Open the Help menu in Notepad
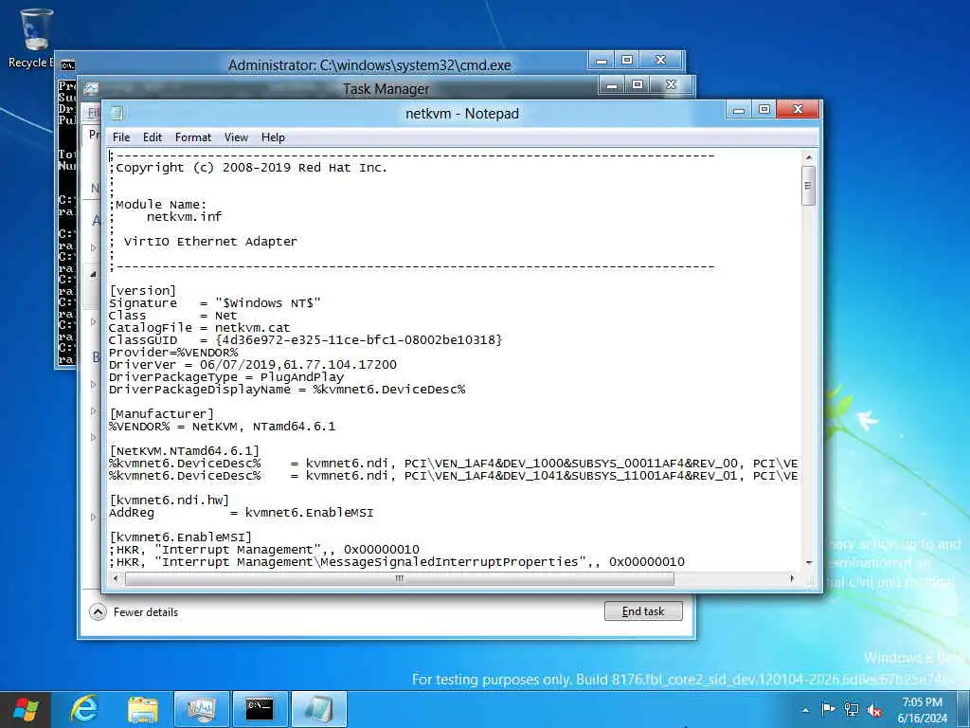The image size is (970, 728). pos(273,137)
